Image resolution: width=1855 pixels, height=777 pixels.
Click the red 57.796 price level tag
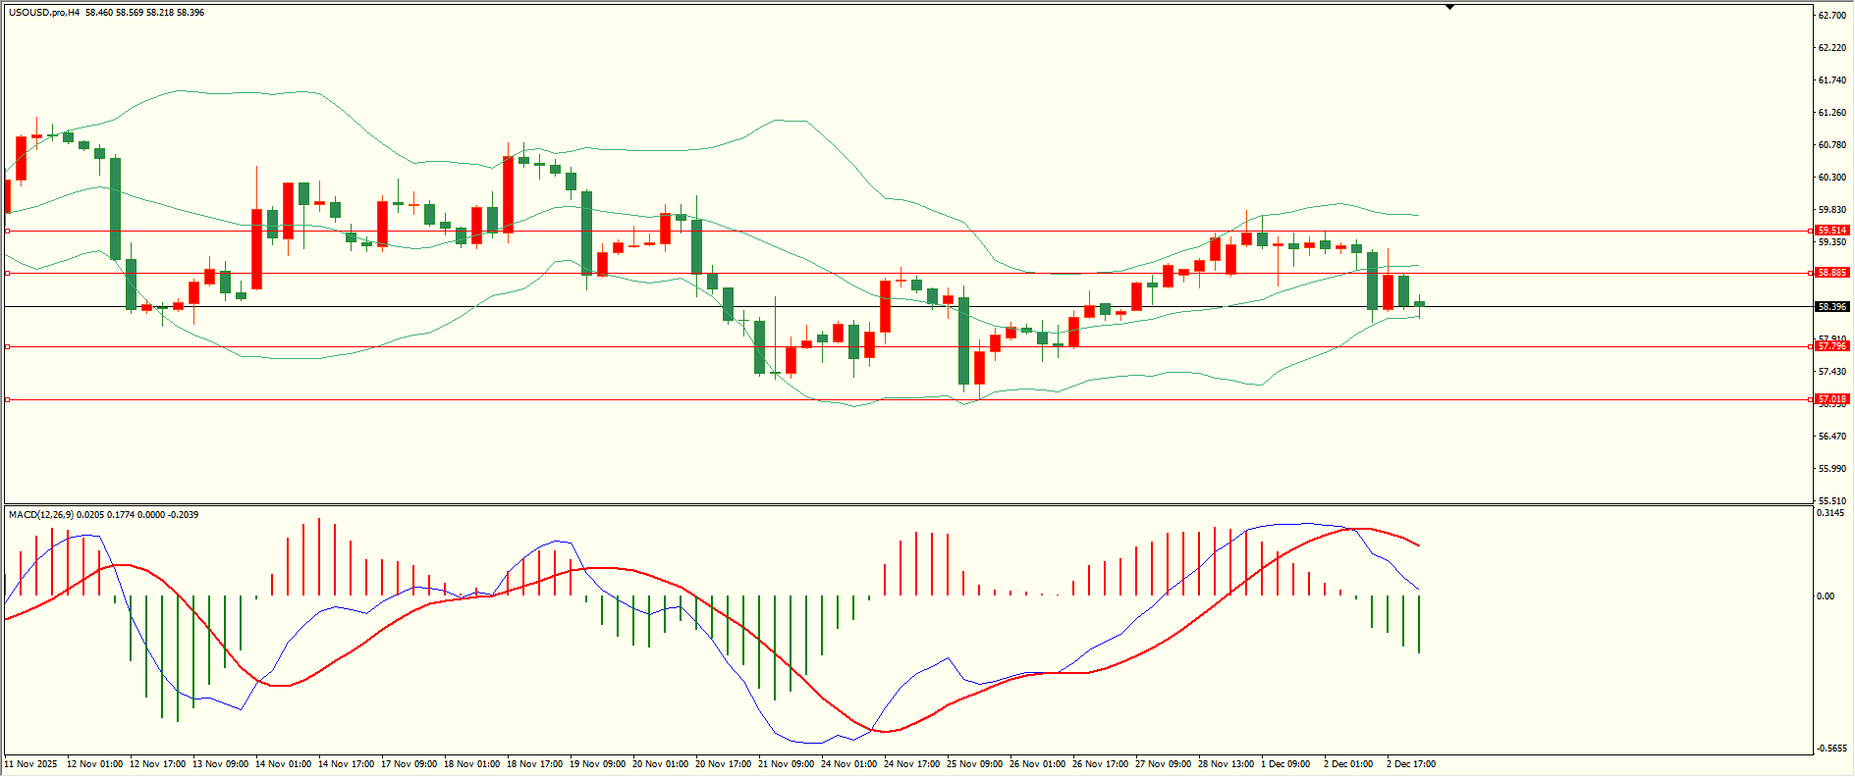point(1832,346)
